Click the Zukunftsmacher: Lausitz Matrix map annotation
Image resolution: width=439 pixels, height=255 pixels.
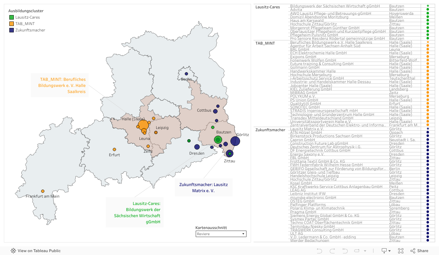203,187
